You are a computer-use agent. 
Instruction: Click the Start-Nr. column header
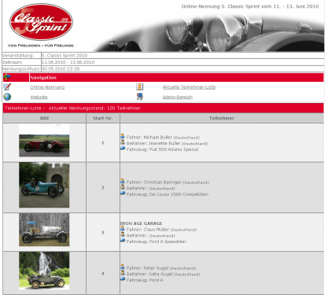tap(103, 118)
